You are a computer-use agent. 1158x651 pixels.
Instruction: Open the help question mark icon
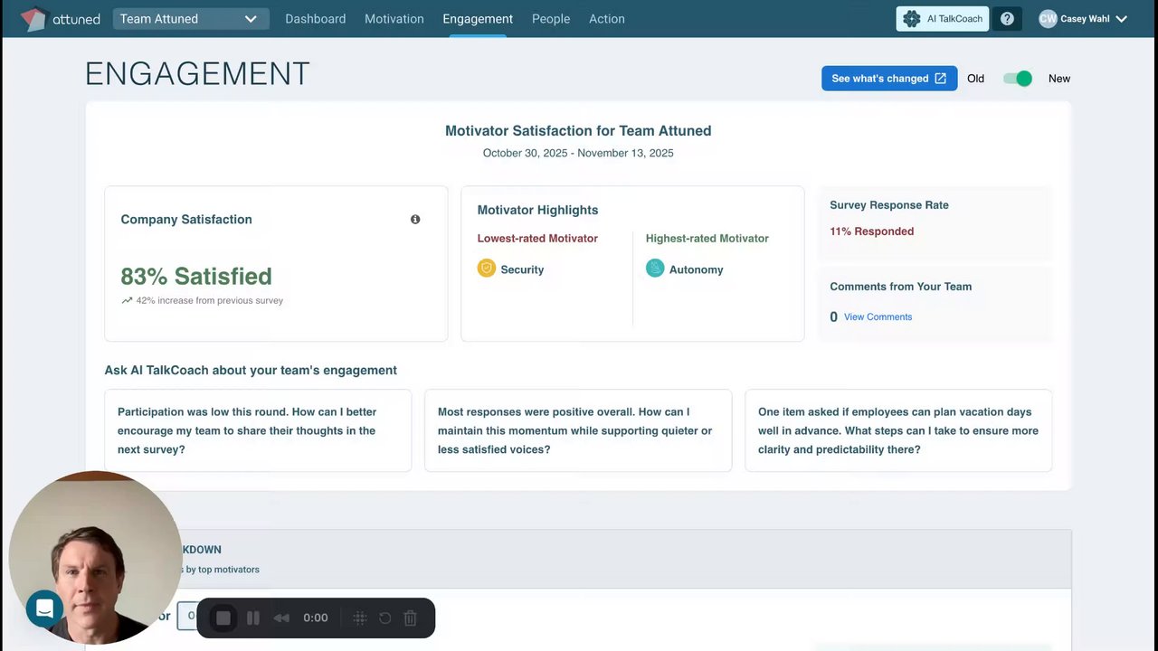point(1007,19)
